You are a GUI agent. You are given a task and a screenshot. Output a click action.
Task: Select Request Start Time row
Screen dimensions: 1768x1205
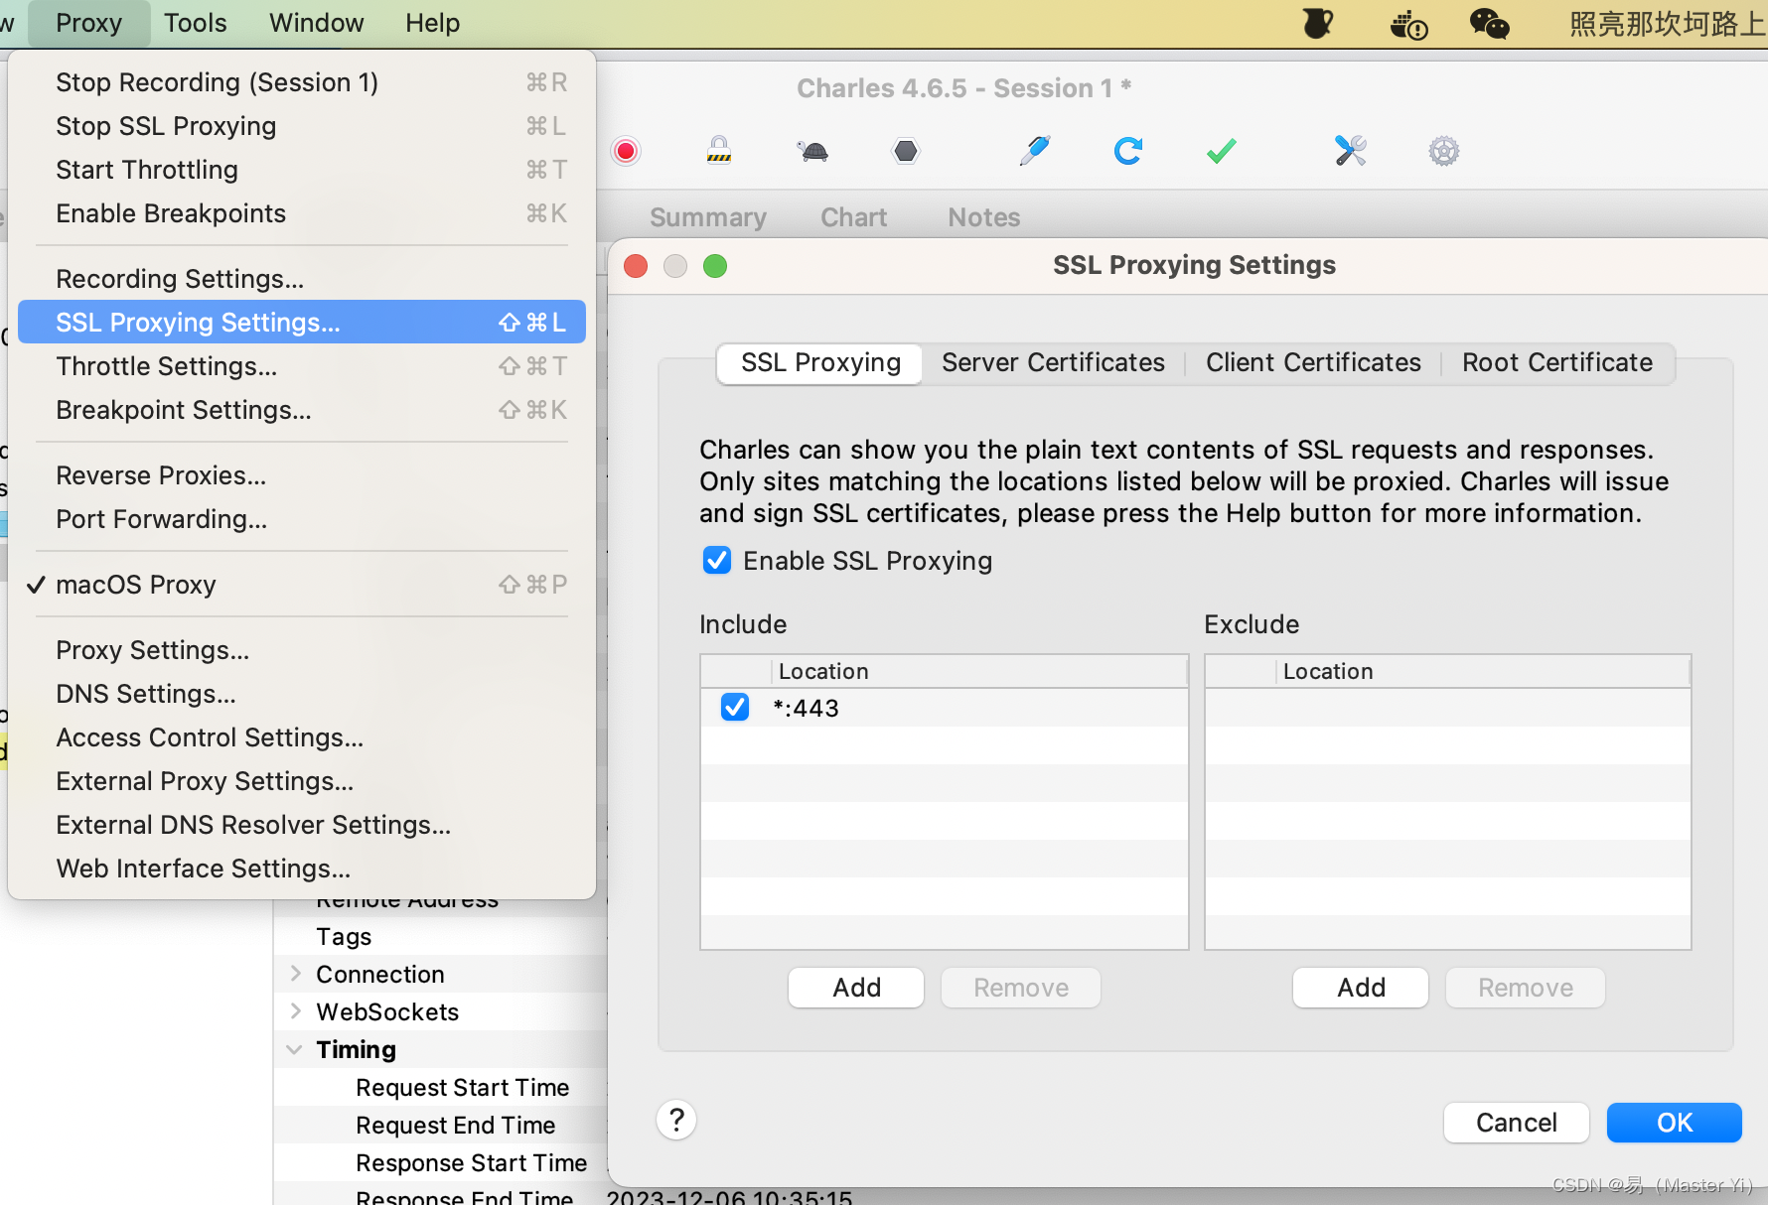tap(440, 1087)
